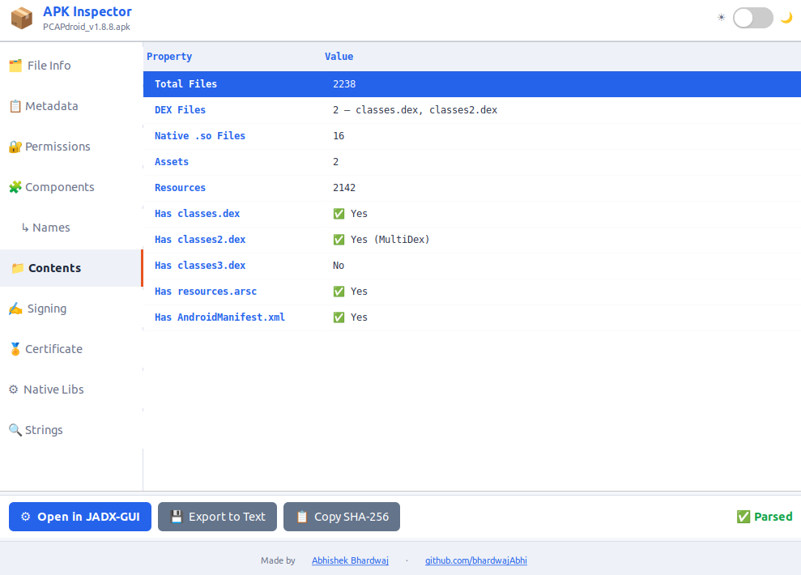Click the Contents folder icon
This screenshot has height=575, width=801.
click(x=17, y=268)
